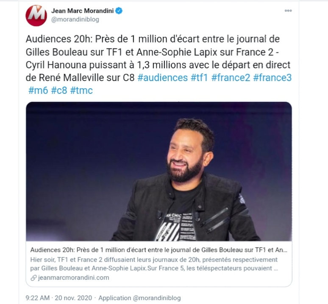328x304 pixels.
Task: Click the chain link icon in the card
Action: pyautogui.click(x=34, y=278)
